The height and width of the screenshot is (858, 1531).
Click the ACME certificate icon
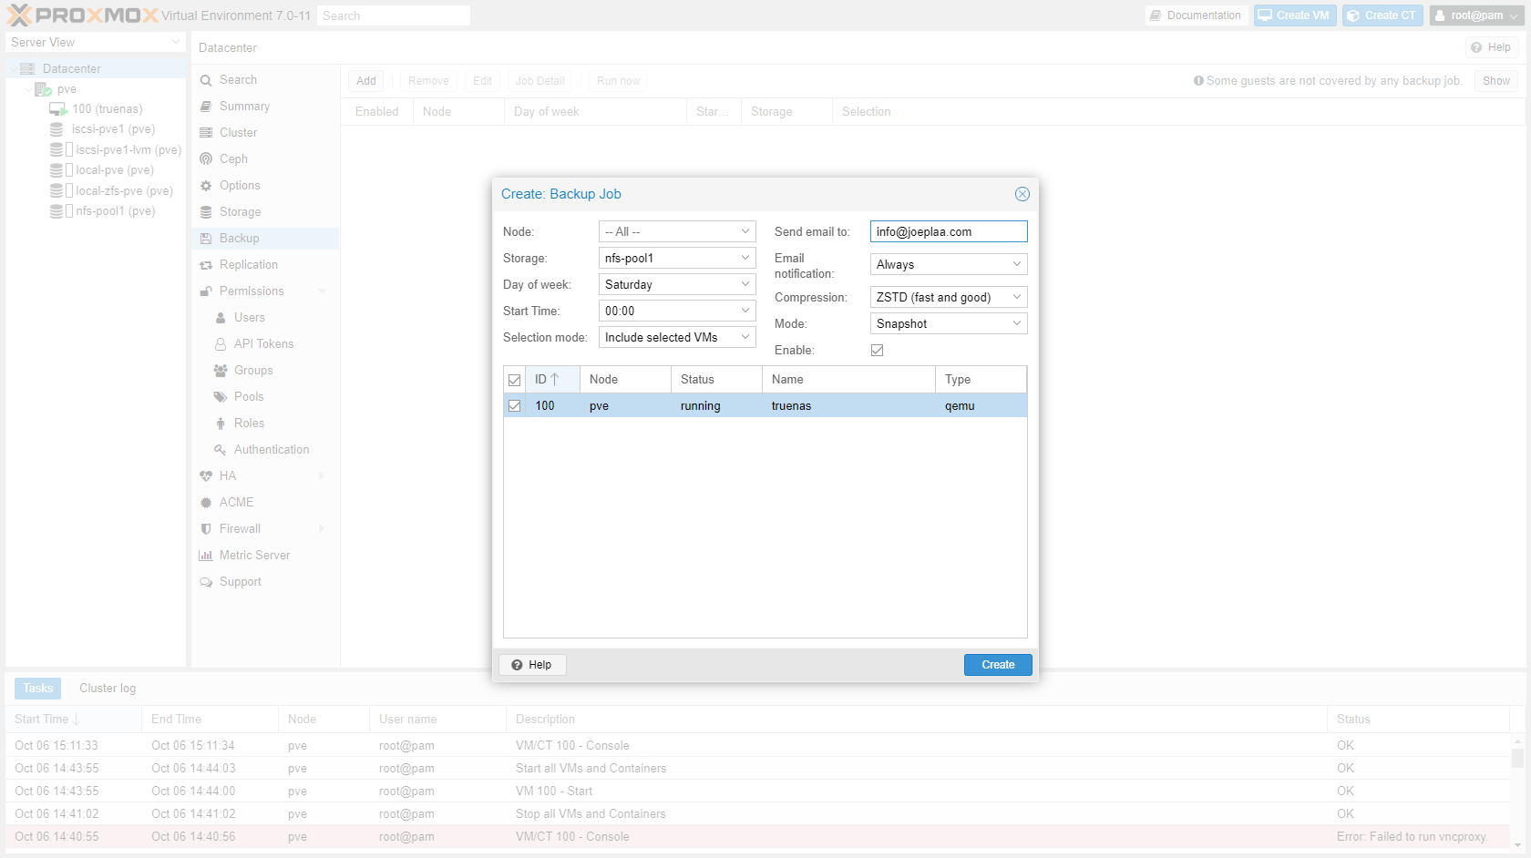(x=206, y=503)
